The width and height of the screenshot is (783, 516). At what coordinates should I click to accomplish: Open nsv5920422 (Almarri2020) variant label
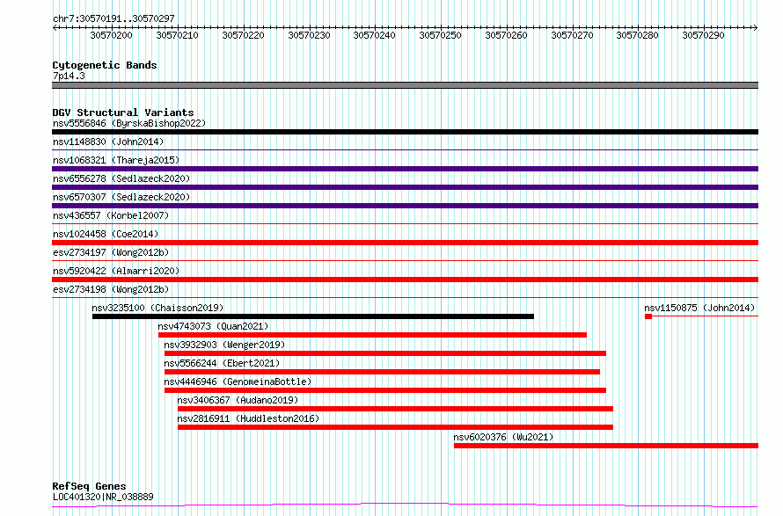pos(116,271)
